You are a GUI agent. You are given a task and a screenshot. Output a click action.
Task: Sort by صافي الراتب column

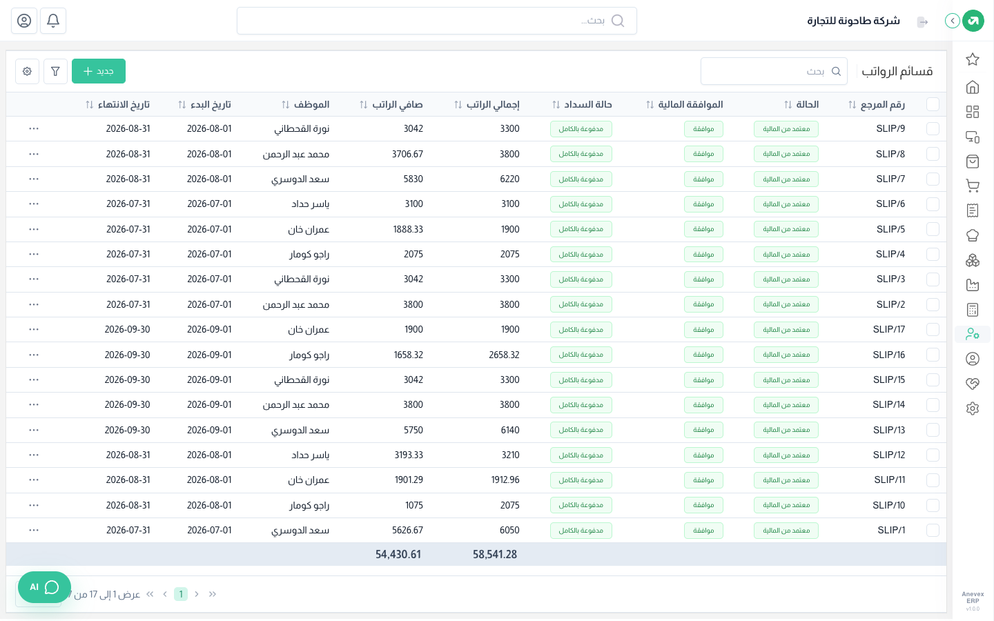pos(391,105)
